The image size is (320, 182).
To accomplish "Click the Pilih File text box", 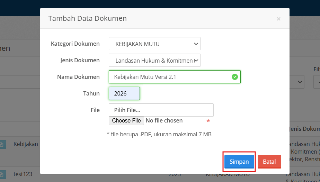I will click(161, 110).
